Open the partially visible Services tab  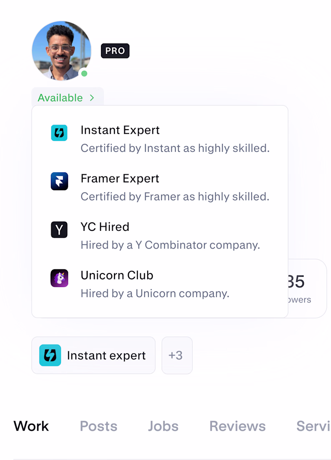point(313,426)
